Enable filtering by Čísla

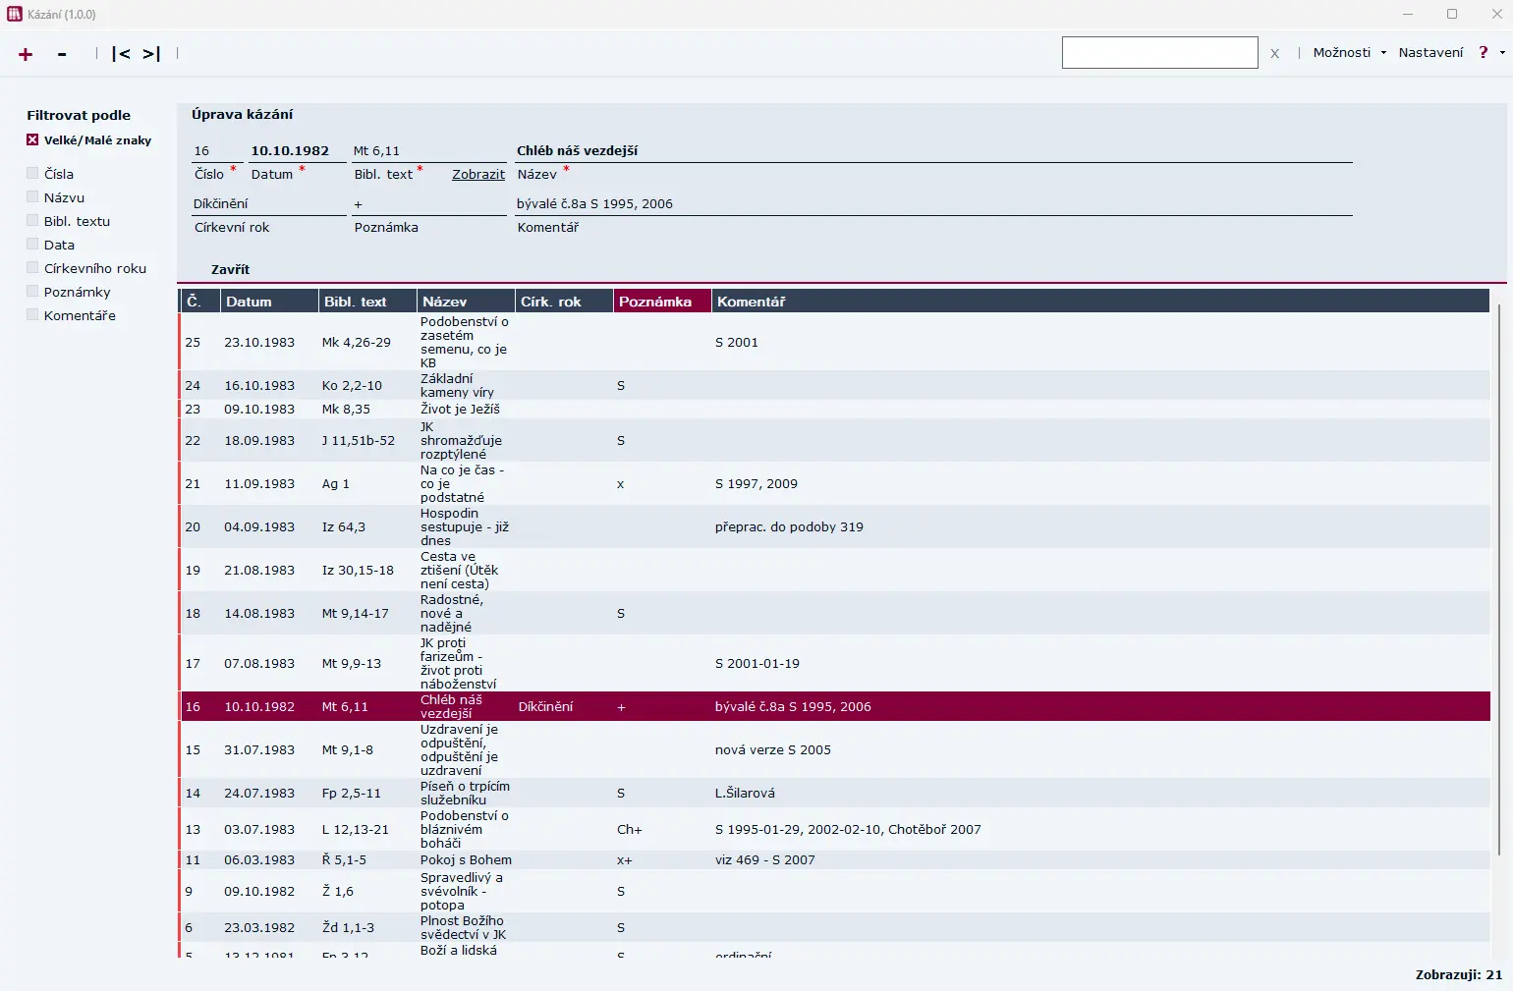click(x=31, y=172)
